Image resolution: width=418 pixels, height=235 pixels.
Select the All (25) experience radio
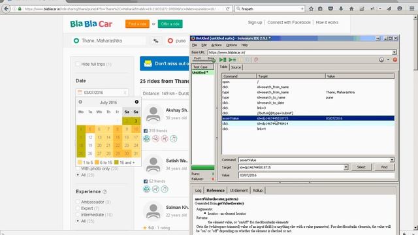[x=78, y=221]
